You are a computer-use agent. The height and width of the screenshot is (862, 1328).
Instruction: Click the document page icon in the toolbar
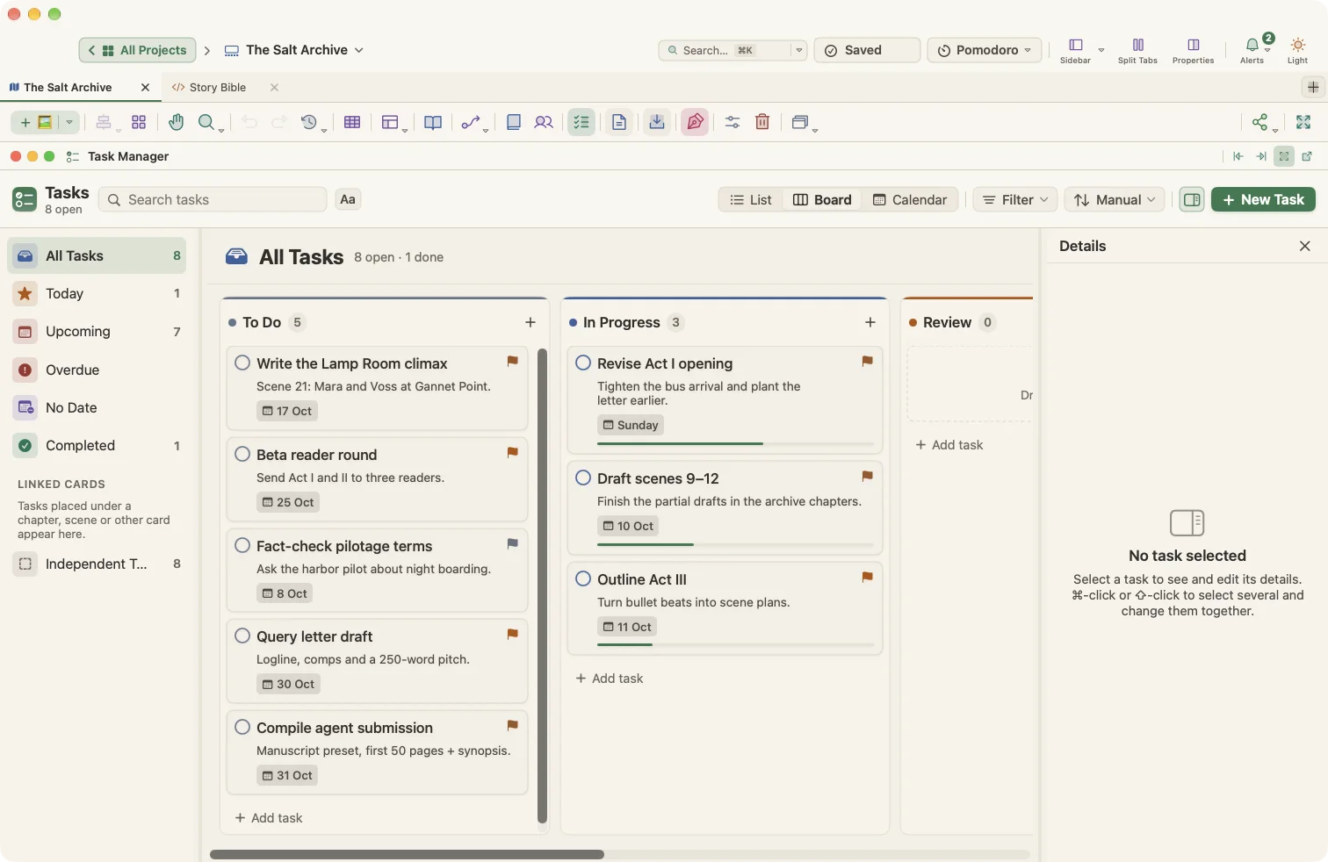coord(619,122)
